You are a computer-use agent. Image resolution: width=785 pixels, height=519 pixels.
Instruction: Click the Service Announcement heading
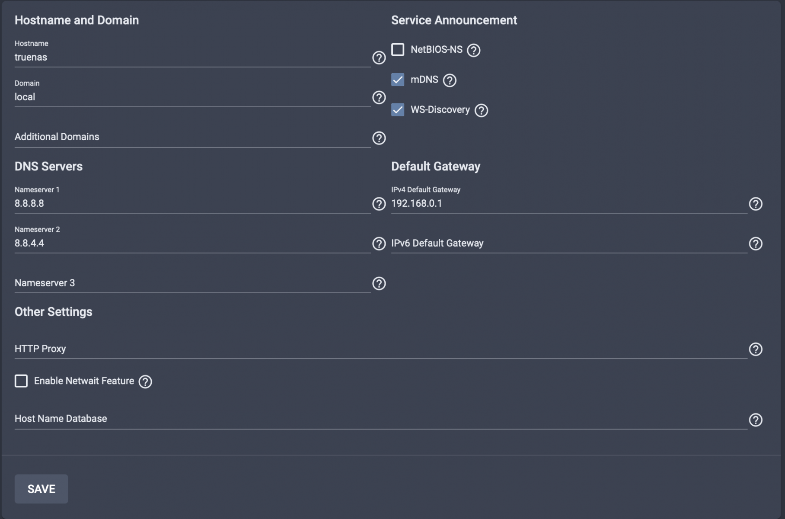[454, 20]
